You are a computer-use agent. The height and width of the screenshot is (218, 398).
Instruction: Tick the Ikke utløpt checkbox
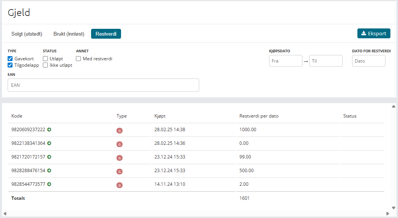pyautogui.click(x=46, y=65)
